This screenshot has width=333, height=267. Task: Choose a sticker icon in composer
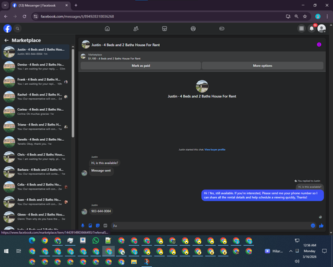click(x=98, y=226)
